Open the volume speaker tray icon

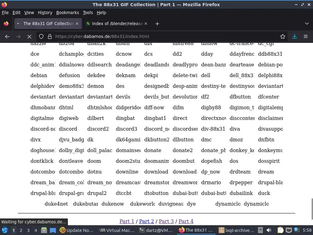pyautogui.click(x=269, y=230)
